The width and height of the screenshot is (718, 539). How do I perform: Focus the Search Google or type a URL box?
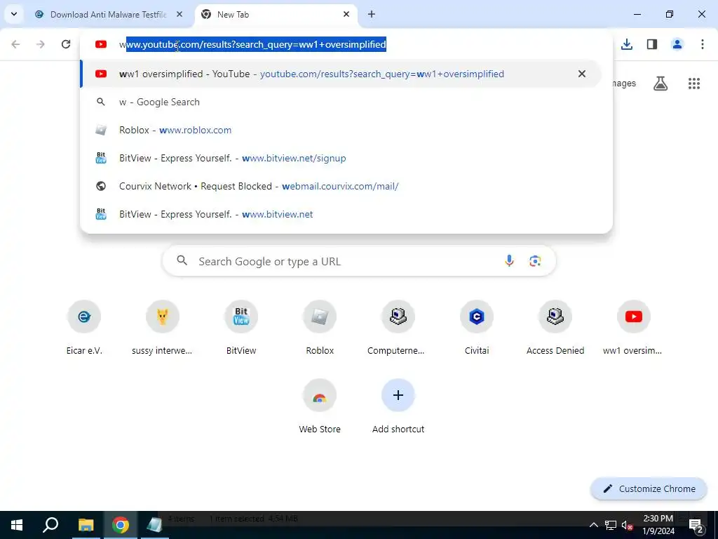tap(359, 261)
